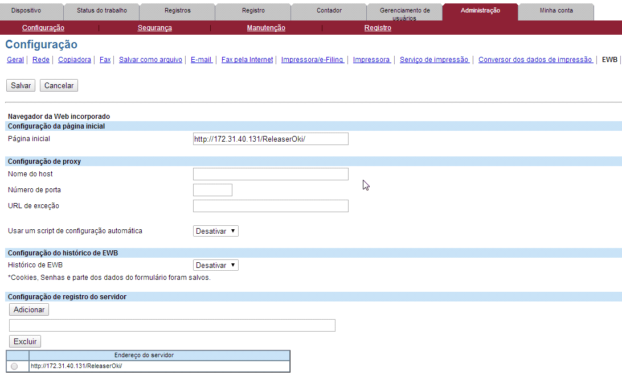Select the server address radio button
Image resolution: width=622 pixels, height=376 pixels.
(x=14, y=366)
